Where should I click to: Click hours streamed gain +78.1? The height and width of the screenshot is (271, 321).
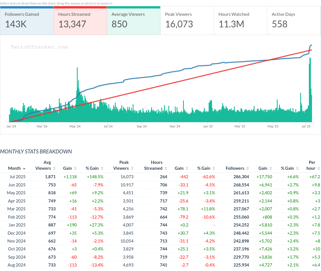[x=183, y=209]
